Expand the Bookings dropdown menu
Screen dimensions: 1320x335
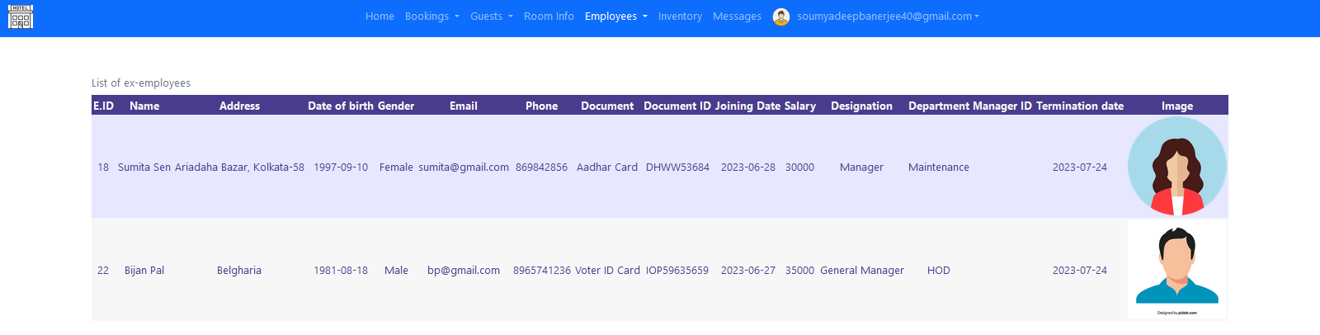(x=431, y=17)
